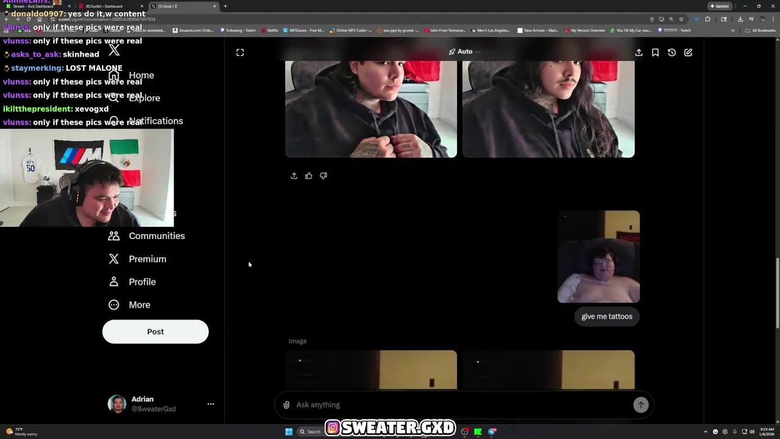Viewport: 780px width, 439px height.
Task: Click the send arrow button
Action: click(x=640, y=405)
